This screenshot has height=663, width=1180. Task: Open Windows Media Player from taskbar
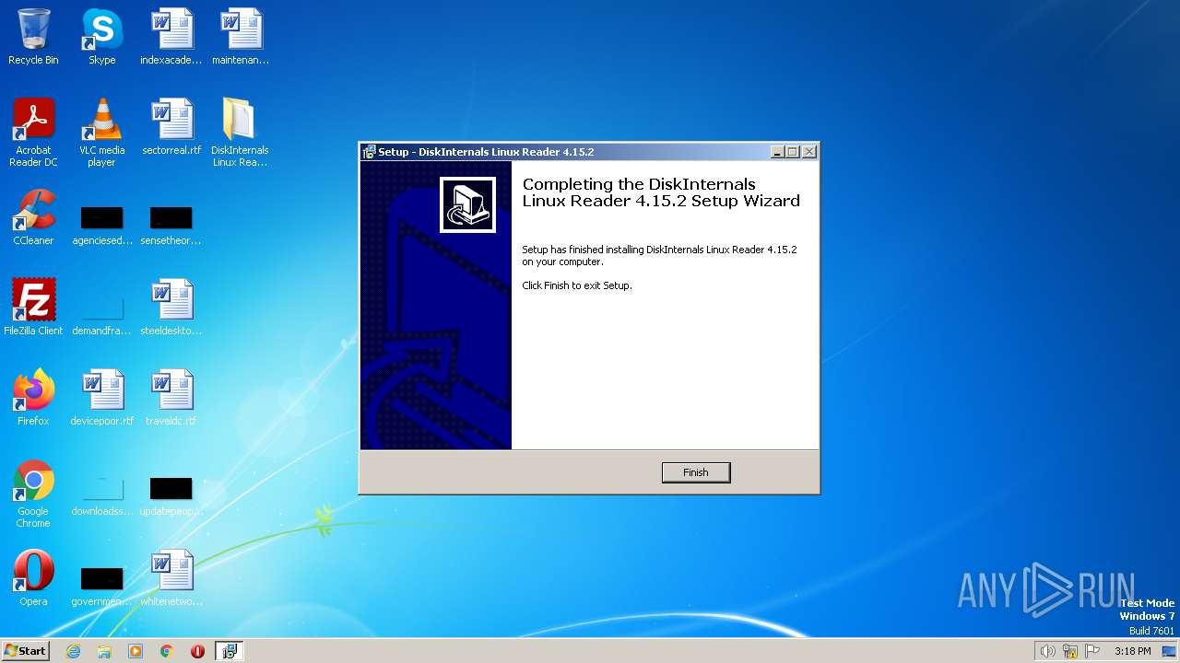pos(136,651)
